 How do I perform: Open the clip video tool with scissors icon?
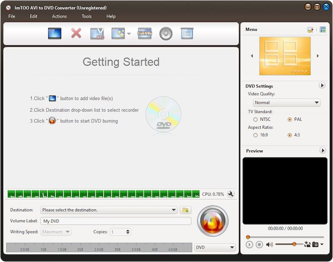[x=97, y=33]
